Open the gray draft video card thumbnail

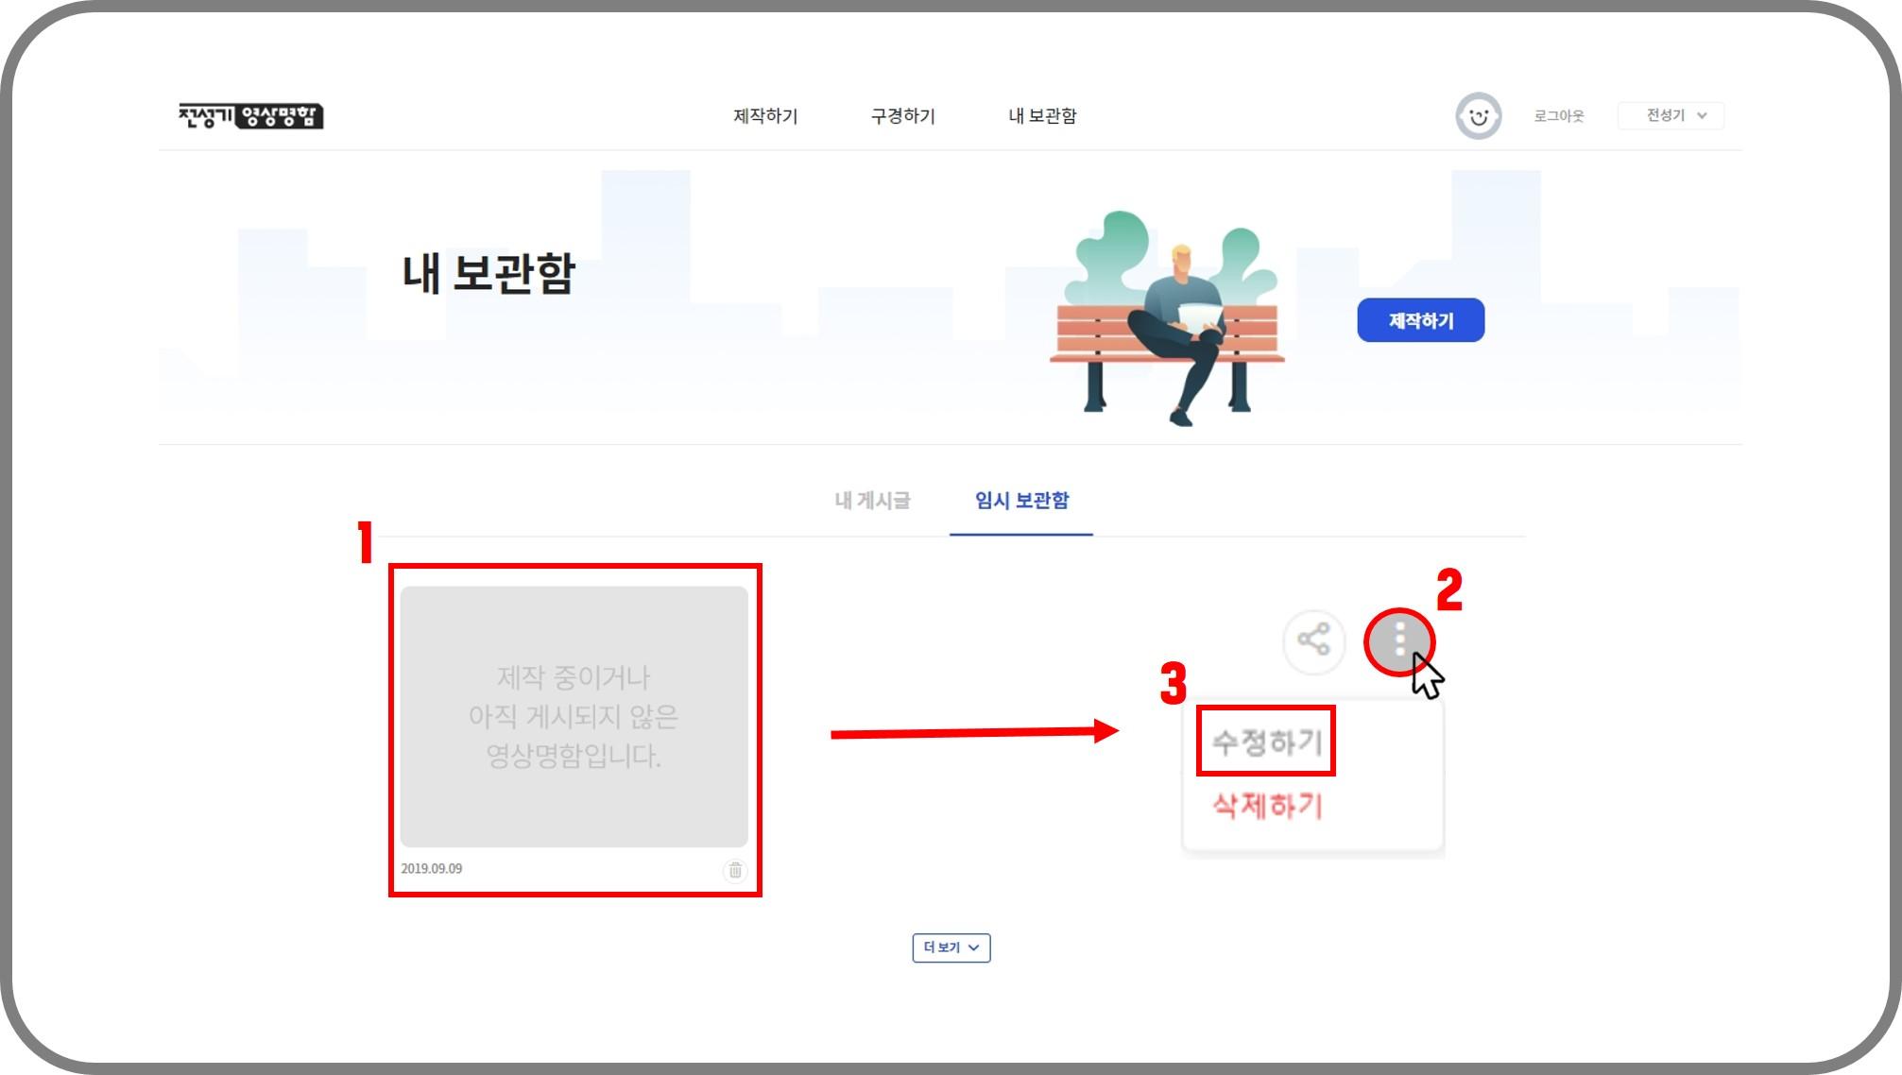[x=574, y=716]
